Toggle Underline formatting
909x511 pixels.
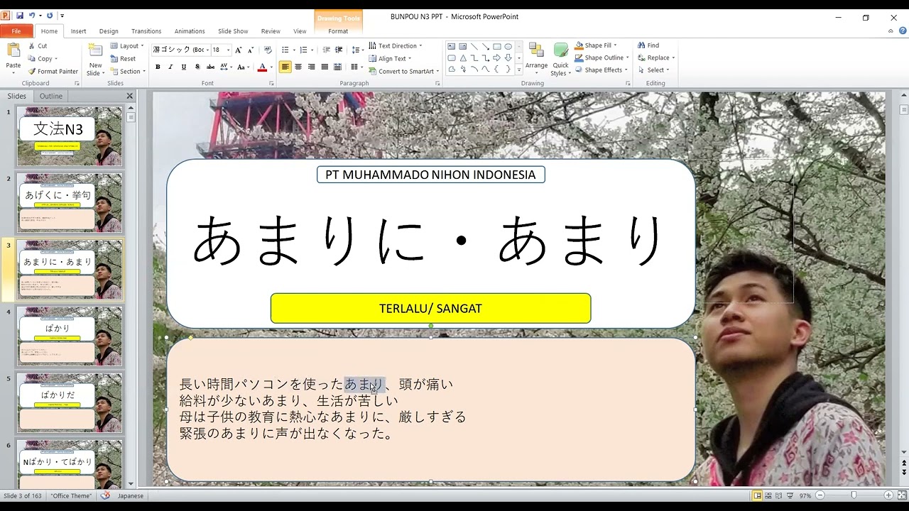(x=184, y=67)
